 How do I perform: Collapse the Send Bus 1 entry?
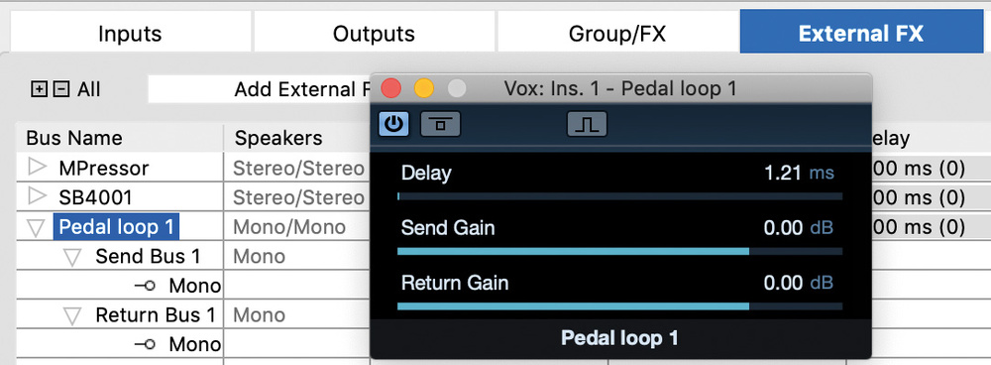[74, 257]
